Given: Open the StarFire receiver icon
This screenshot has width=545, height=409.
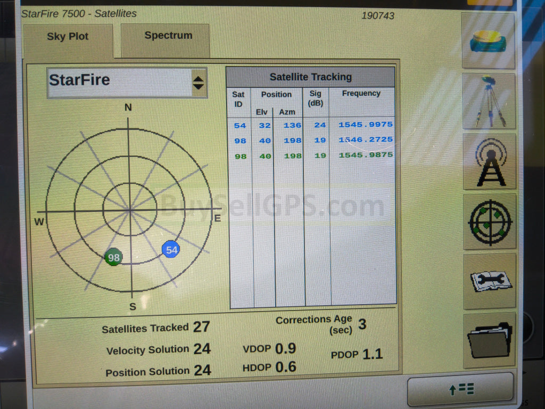Looking at the screenshot, I should [x=488, y=41].
